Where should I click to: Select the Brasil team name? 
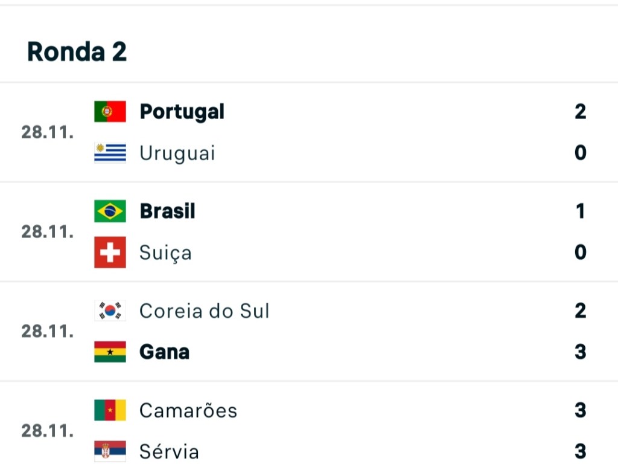(167, 211)
